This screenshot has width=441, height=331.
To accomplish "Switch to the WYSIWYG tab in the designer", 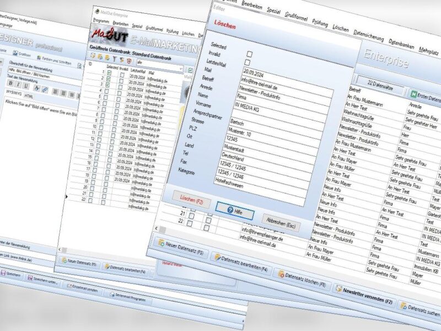I will [13, 93].
